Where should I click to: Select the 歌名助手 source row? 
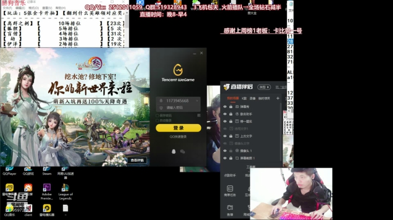pyautogui.click(x=251, y=114)
